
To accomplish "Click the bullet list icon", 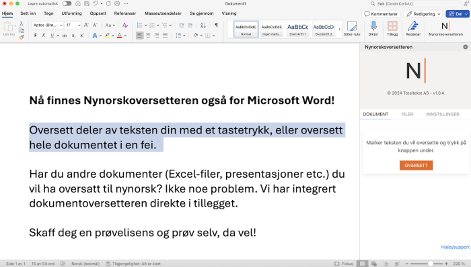I will pyautogui.click(x=139, y=25).
